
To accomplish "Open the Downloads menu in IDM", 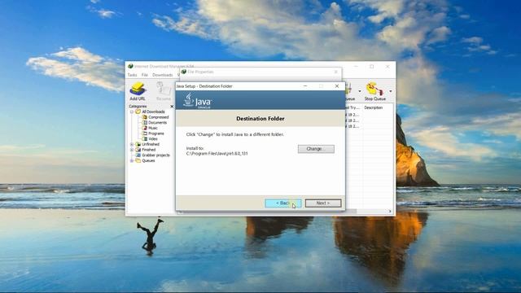I will (x=163, y=75).
